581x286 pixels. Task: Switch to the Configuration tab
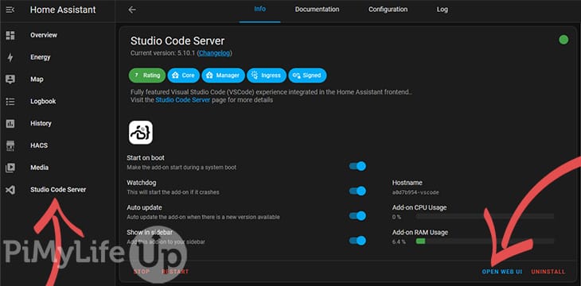pyautogui.click(x=388, y=10)
